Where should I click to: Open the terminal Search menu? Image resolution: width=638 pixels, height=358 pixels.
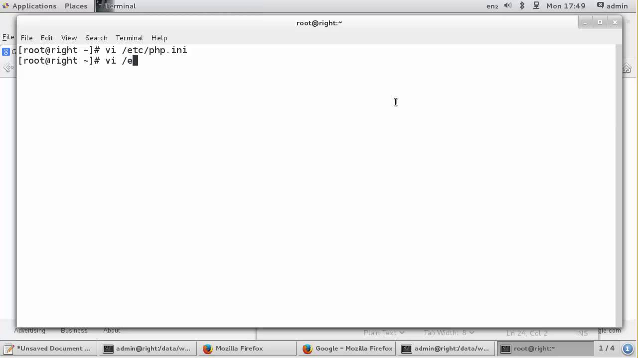coord(96,38)
